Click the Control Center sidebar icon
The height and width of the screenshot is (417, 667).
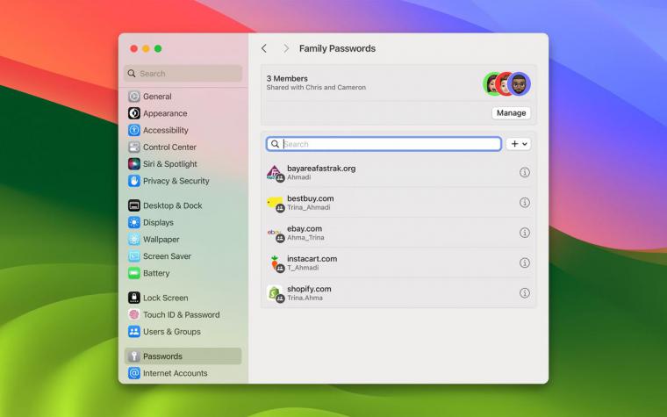[x=134, y=147]
